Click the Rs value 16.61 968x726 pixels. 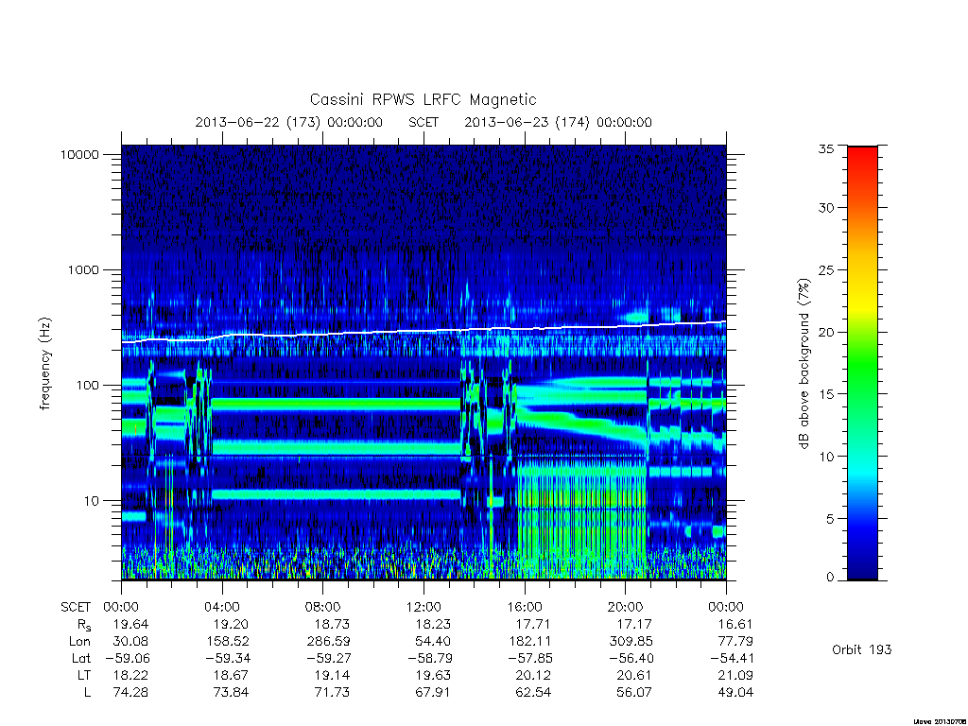735,624
